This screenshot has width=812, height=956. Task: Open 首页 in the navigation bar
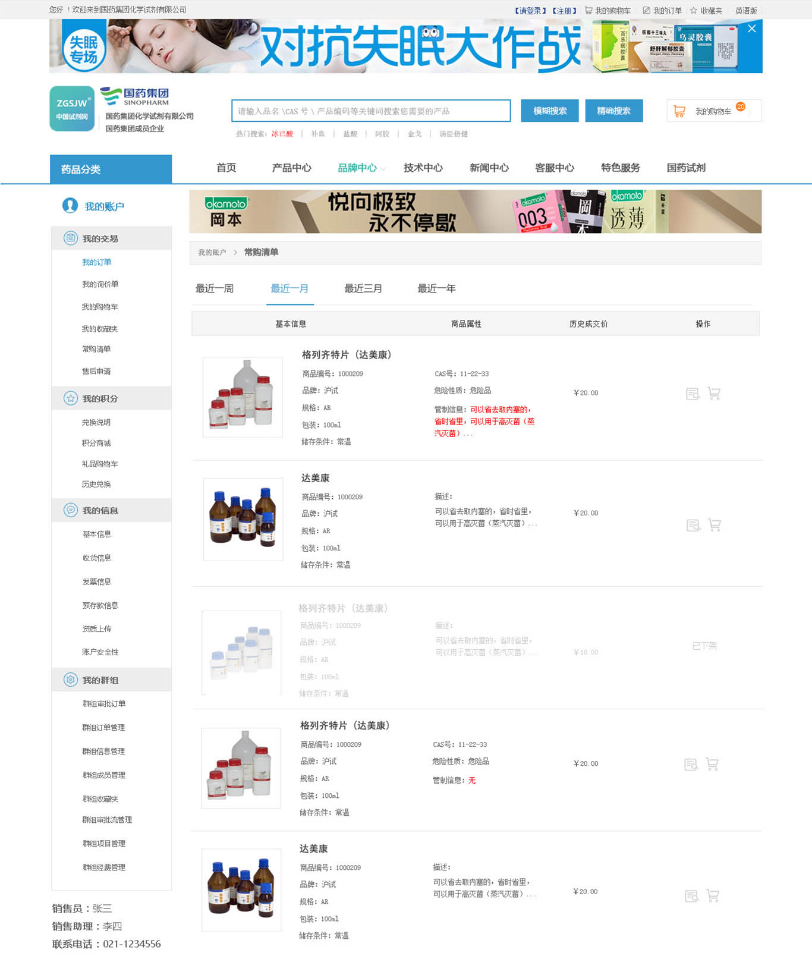226,168
